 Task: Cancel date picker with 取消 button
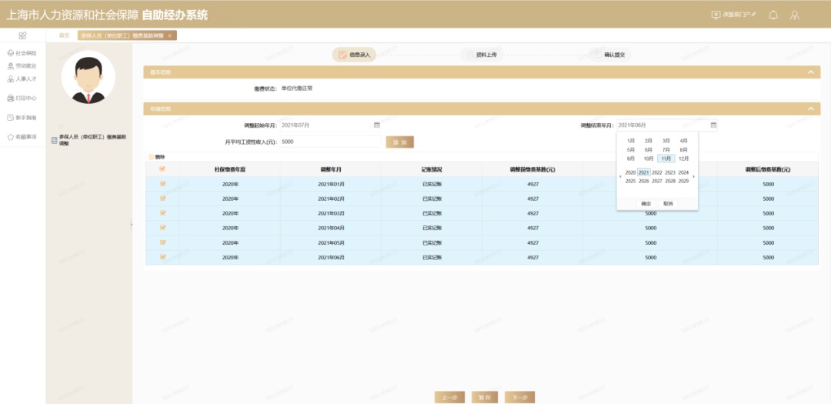point(667,204)
